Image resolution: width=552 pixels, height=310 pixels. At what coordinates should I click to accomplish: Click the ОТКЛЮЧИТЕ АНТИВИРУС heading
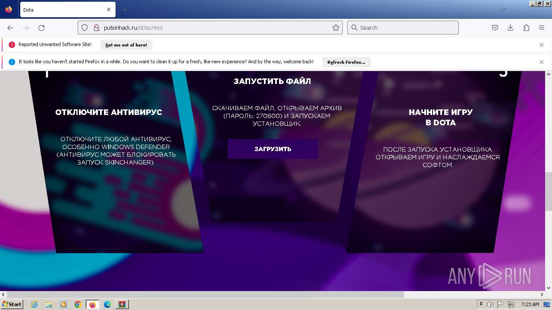(x=109, y=112)
